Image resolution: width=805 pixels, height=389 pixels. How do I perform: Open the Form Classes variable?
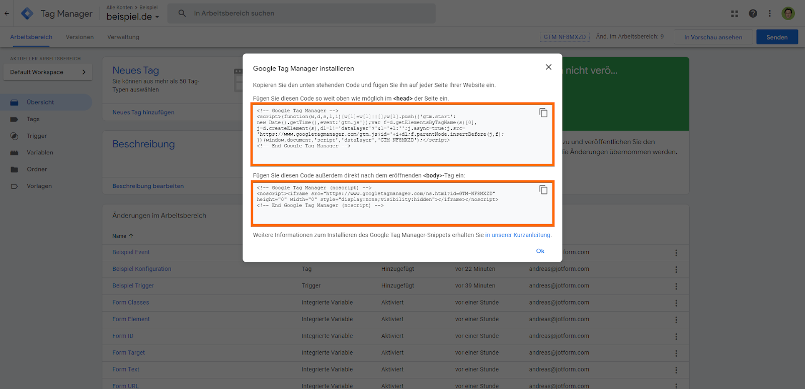(x=131, y=303)
